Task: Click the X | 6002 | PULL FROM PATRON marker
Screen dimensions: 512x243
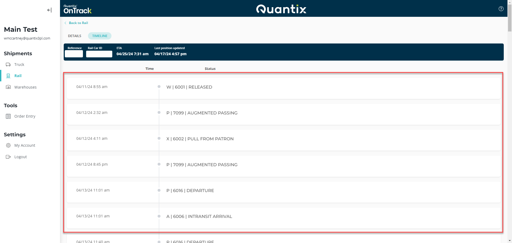Action: point(159,138)
